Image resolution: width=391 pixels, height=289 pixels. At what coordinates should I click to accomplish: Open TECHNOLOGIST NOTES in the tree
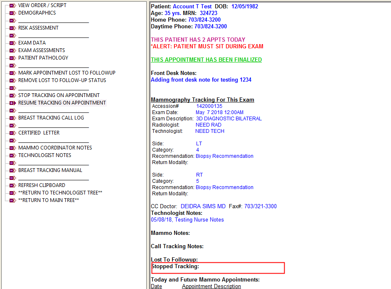pyautogui.click(x=44, y=155)
